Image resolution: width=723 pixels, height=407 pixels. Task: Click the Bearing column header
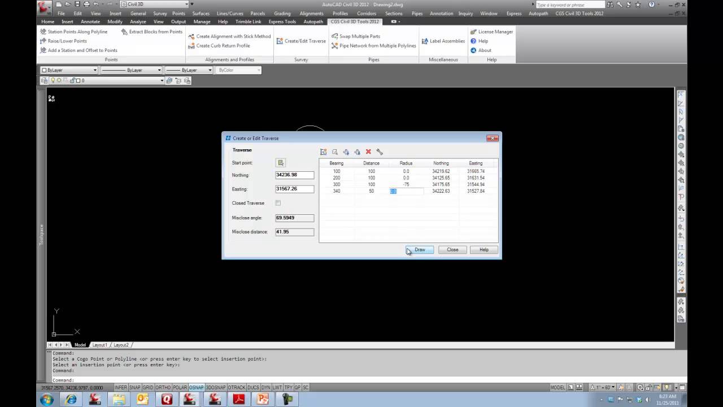coord(337,163)
